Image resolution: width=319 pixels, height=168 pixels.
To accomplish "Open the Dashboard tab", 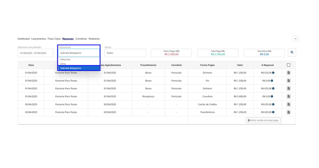I will [23, 39].
